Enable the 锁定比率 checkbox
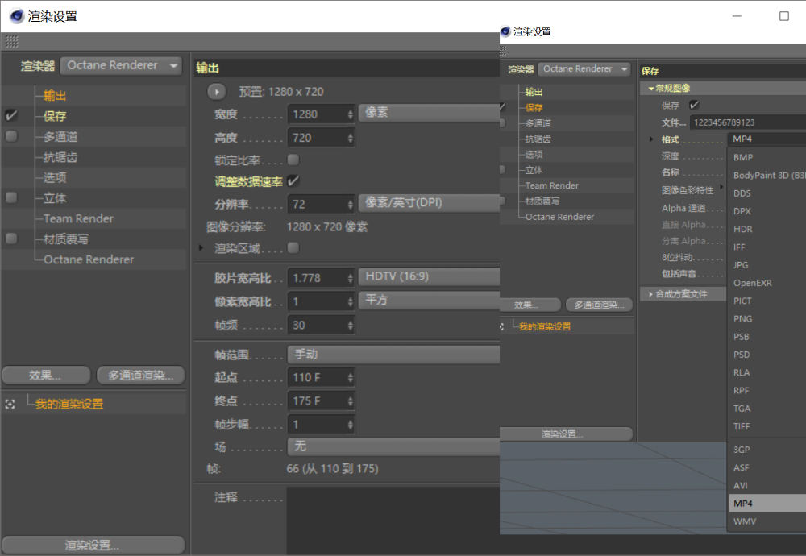Viewport: 806px width, 556px height. (293, 160)
